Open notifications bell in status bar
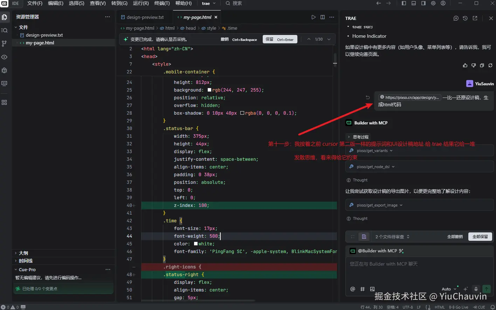This screenshot has height=310, width=496. click(x=492, y=307)
